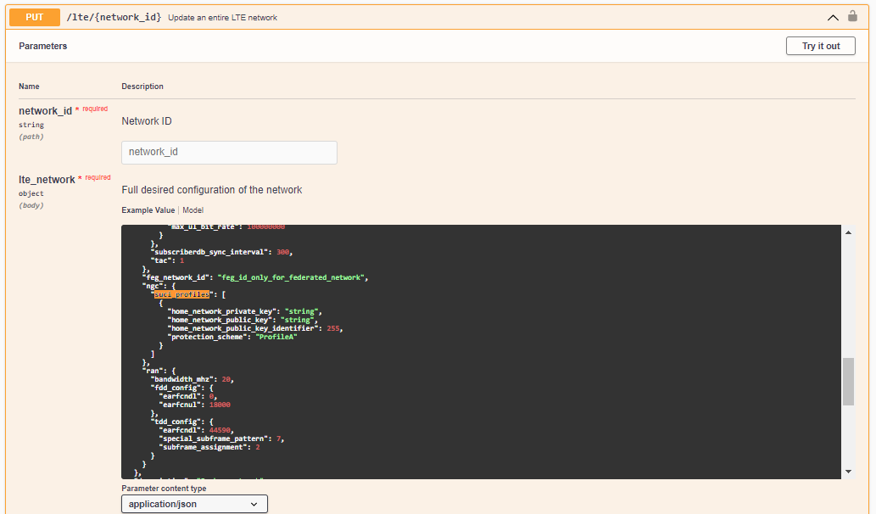This screenshot has height=514, width=876.
Task: Click the lte_network parameter name
Action: pyautogui.click(x=47, y=180)
